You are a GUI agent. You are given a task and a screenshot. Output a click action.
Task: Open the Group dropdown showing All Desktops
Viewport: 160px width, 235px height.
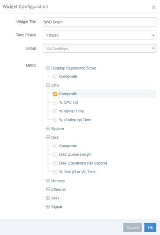(x=99, y=48)
